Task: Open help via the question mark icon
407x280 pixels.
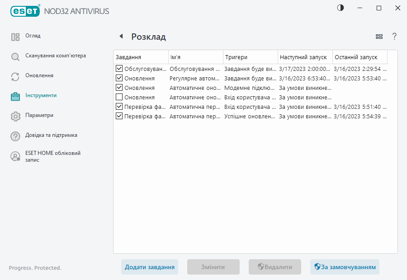Action: pos(394,37)
